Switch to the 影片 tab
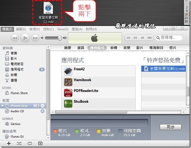 pos(140,48)
